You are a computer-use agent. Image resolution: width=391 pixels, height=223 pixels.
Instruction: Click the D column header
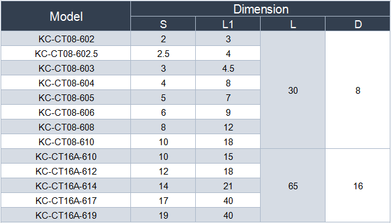coord(358,24)
